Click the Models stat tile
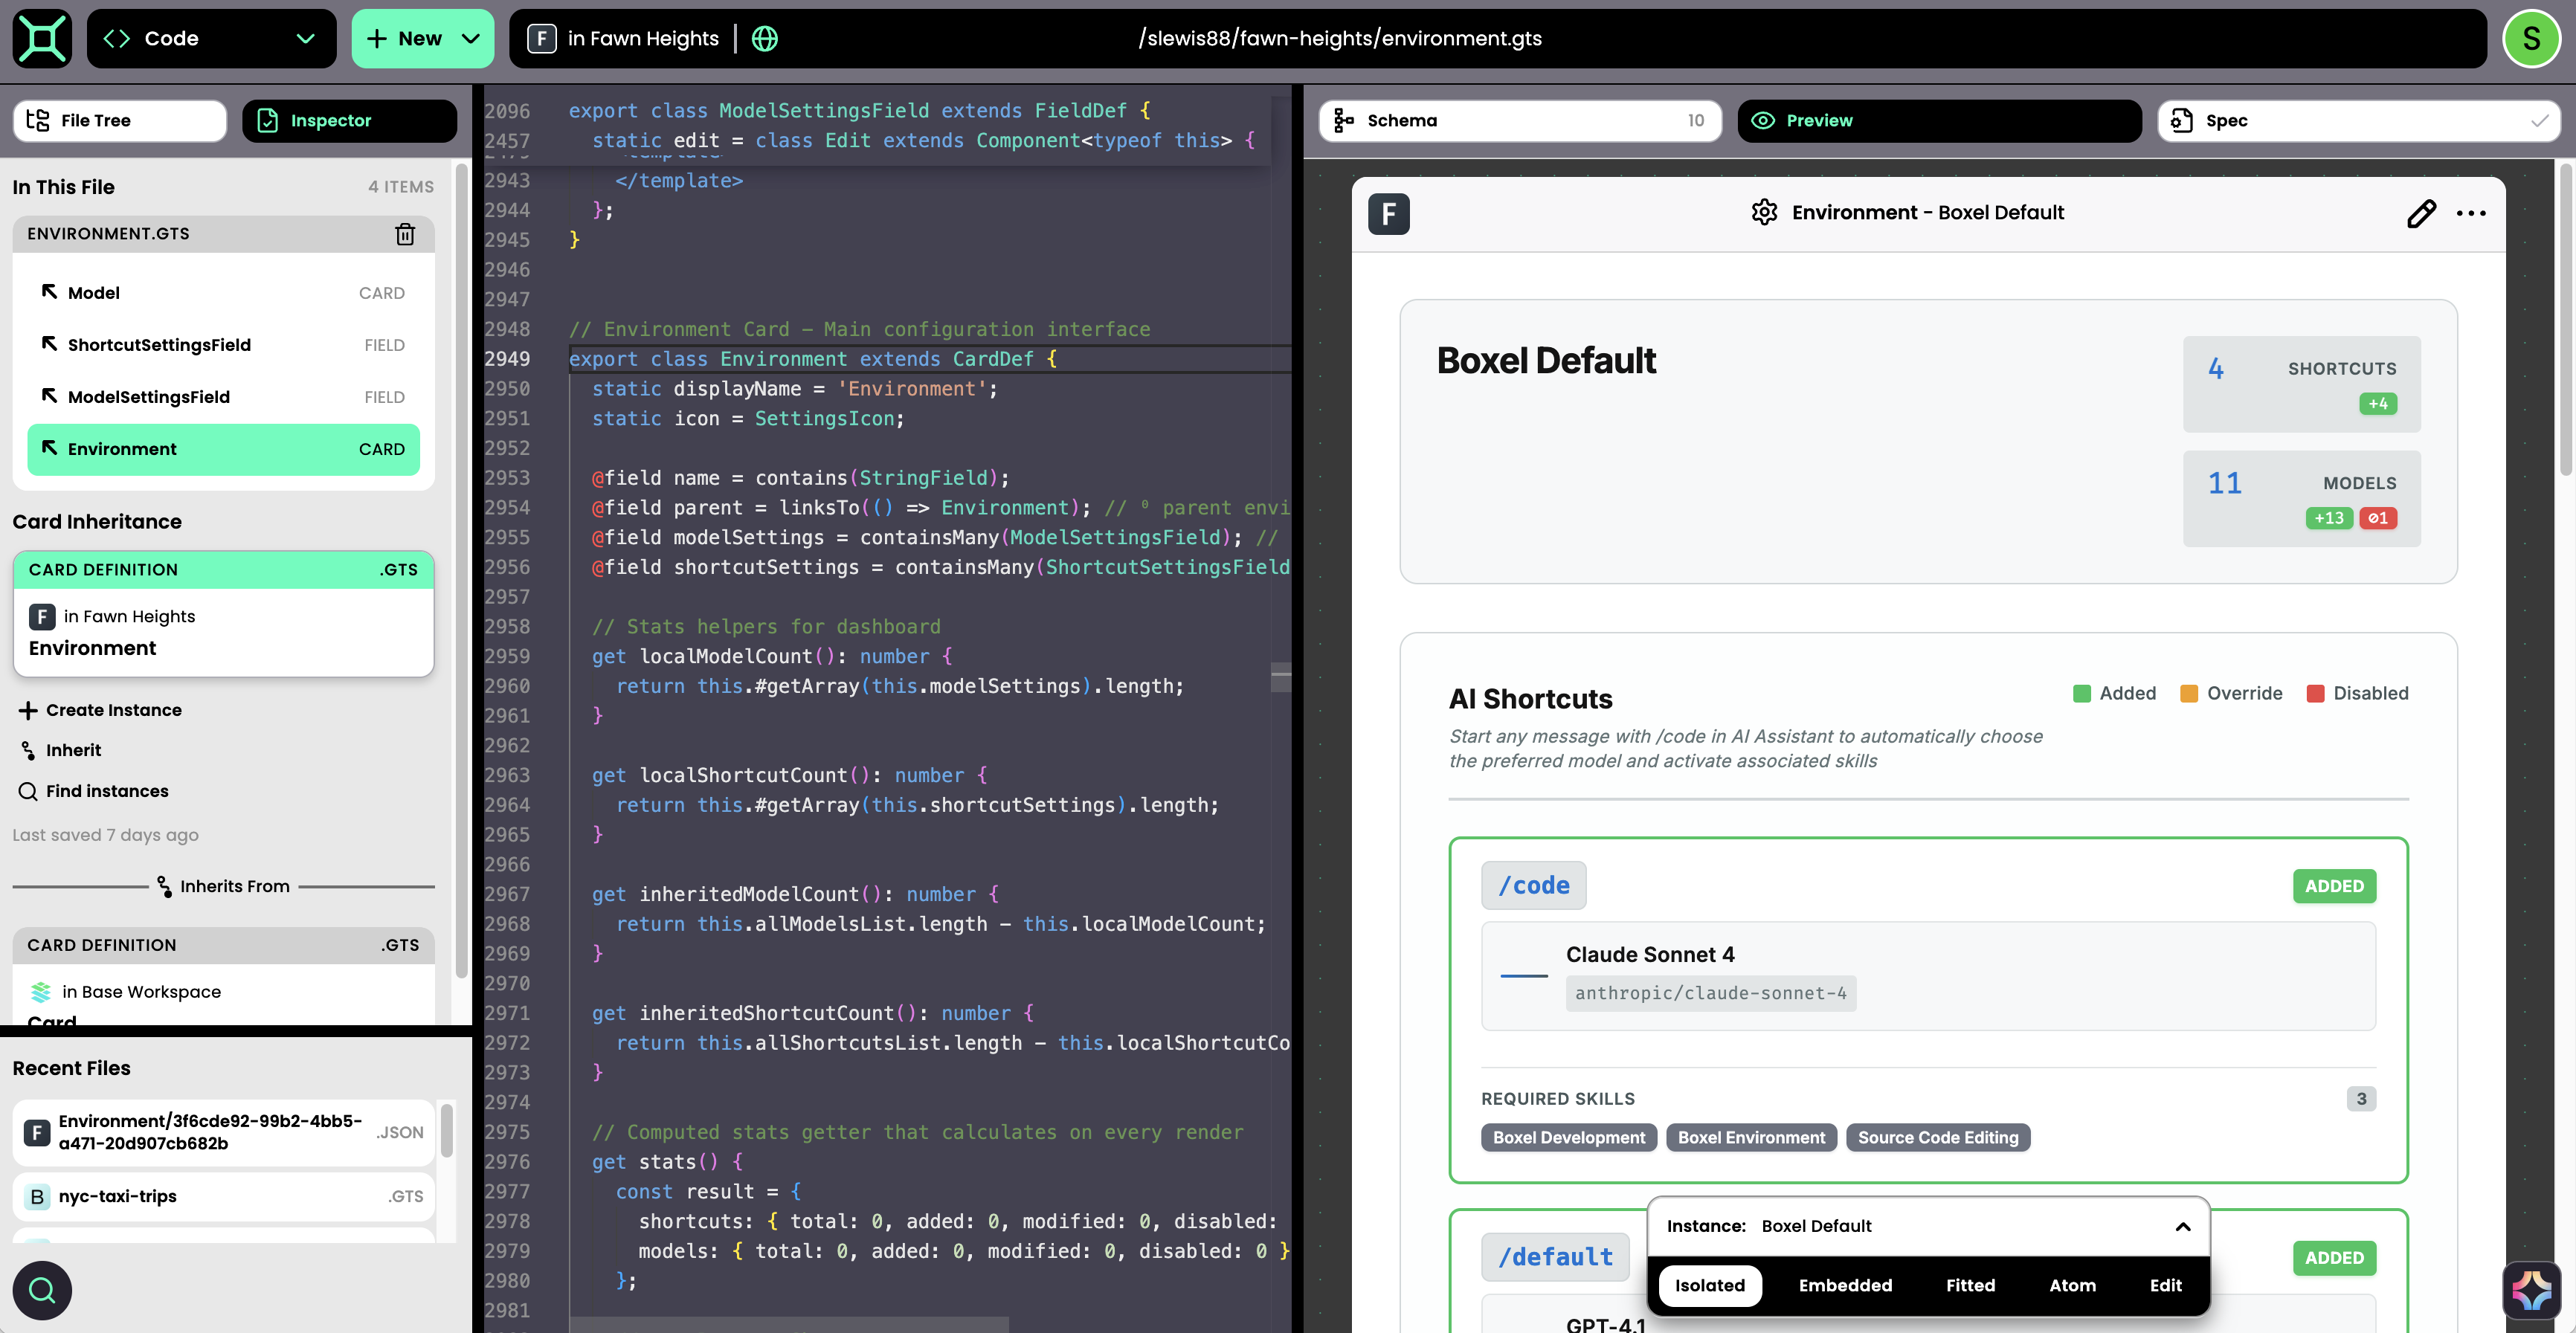2576x1333 pixels. point(2301,498)
